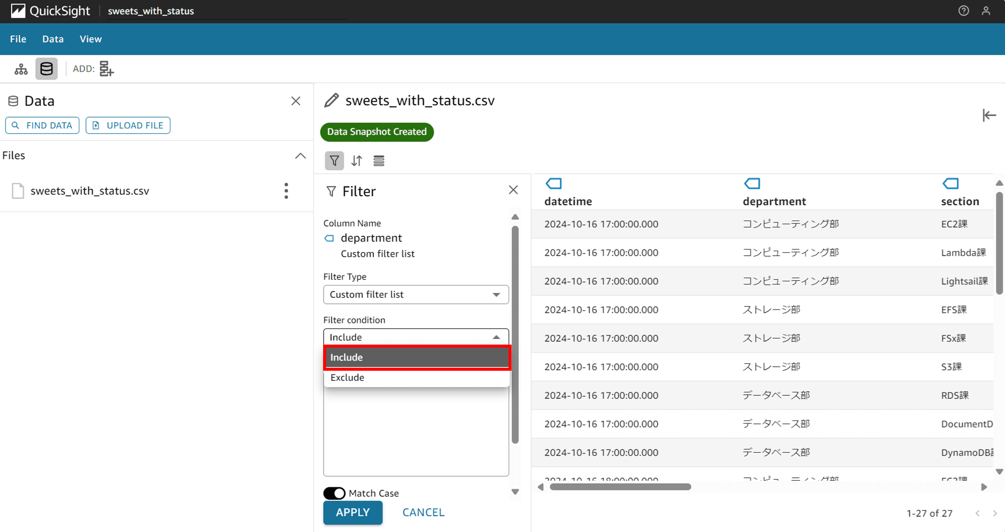The image size is (1005, 532).
Task: Open the user account icon
Action: coord(986,11)
